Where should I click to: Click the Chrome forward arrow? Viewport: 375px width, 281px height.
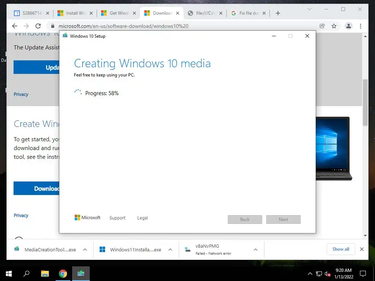[26, 26]
